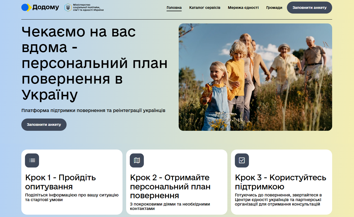This screenshot has width=354, height=217.
Task: Click the heading Крок 3 - Користуйтесь підтримкою
Action: 281,182
